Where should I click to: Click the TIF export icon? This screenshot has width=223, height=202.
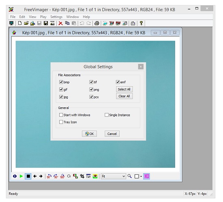[x=111, y=23]
